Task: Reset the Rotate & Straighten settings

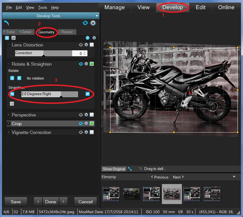Action: tap(81, 64)
